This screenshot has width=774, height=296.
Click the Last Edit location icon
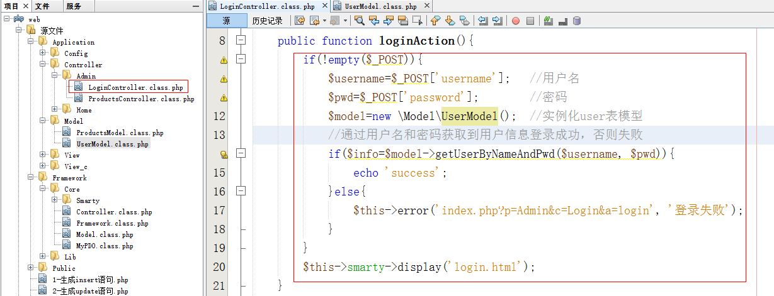tap(300, 21)
